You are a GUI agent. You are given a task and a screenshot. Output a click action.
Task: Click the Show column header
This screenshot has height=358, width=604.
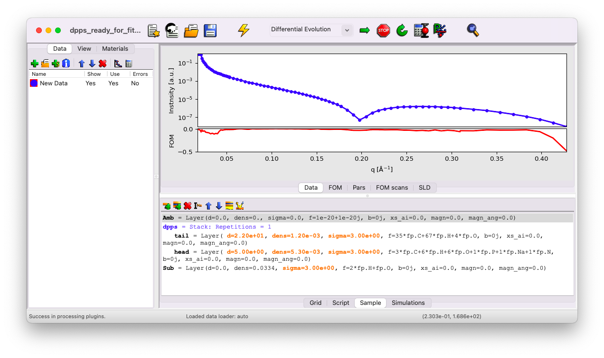[x=96, y=74]
